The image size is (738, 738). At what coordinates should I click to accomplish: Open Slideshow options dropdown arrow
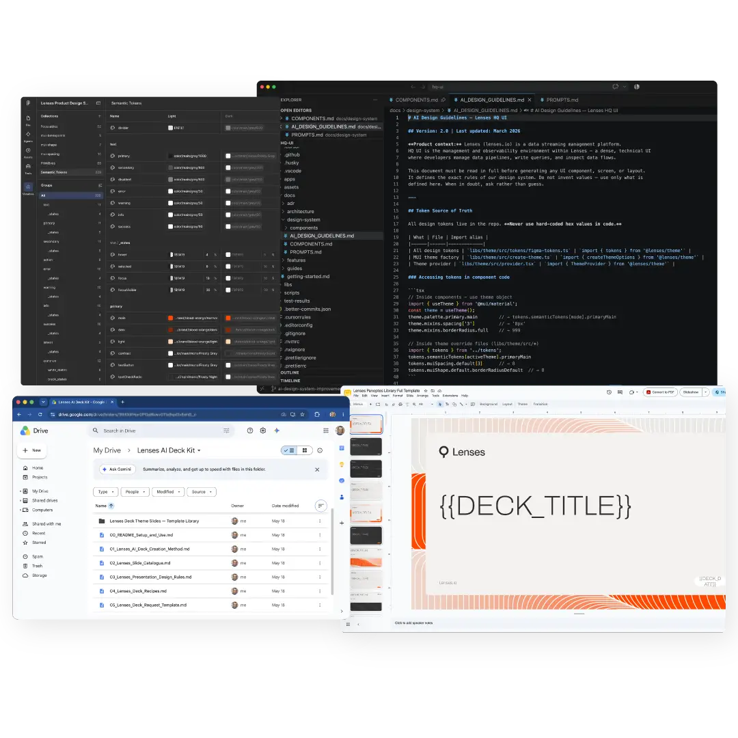point(705,392)
